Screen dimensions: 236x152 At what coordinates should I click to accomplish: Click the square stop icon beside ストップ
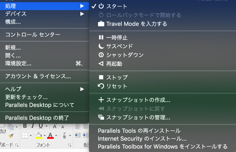click(101, 77)
